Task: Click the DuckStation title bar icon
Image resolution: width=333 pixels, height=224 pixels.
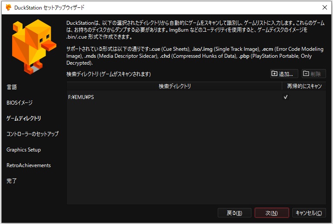Action: (9, 7)
